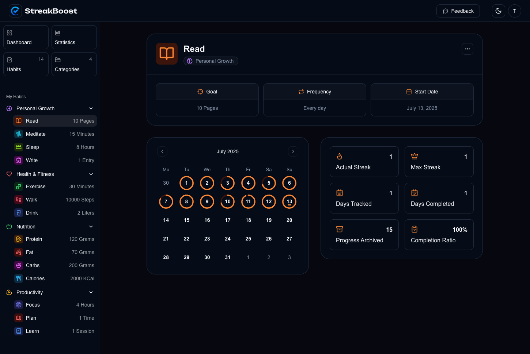Collapse the Productivity section

click(x=91, y=292)
